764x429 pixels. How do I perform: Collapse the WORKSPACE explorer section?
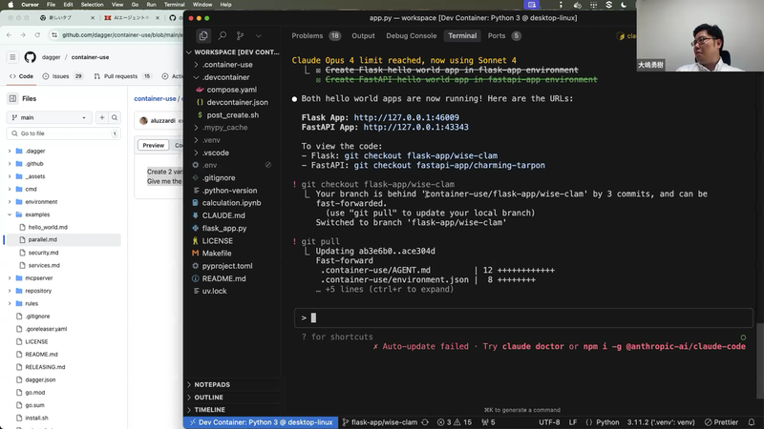233,52
